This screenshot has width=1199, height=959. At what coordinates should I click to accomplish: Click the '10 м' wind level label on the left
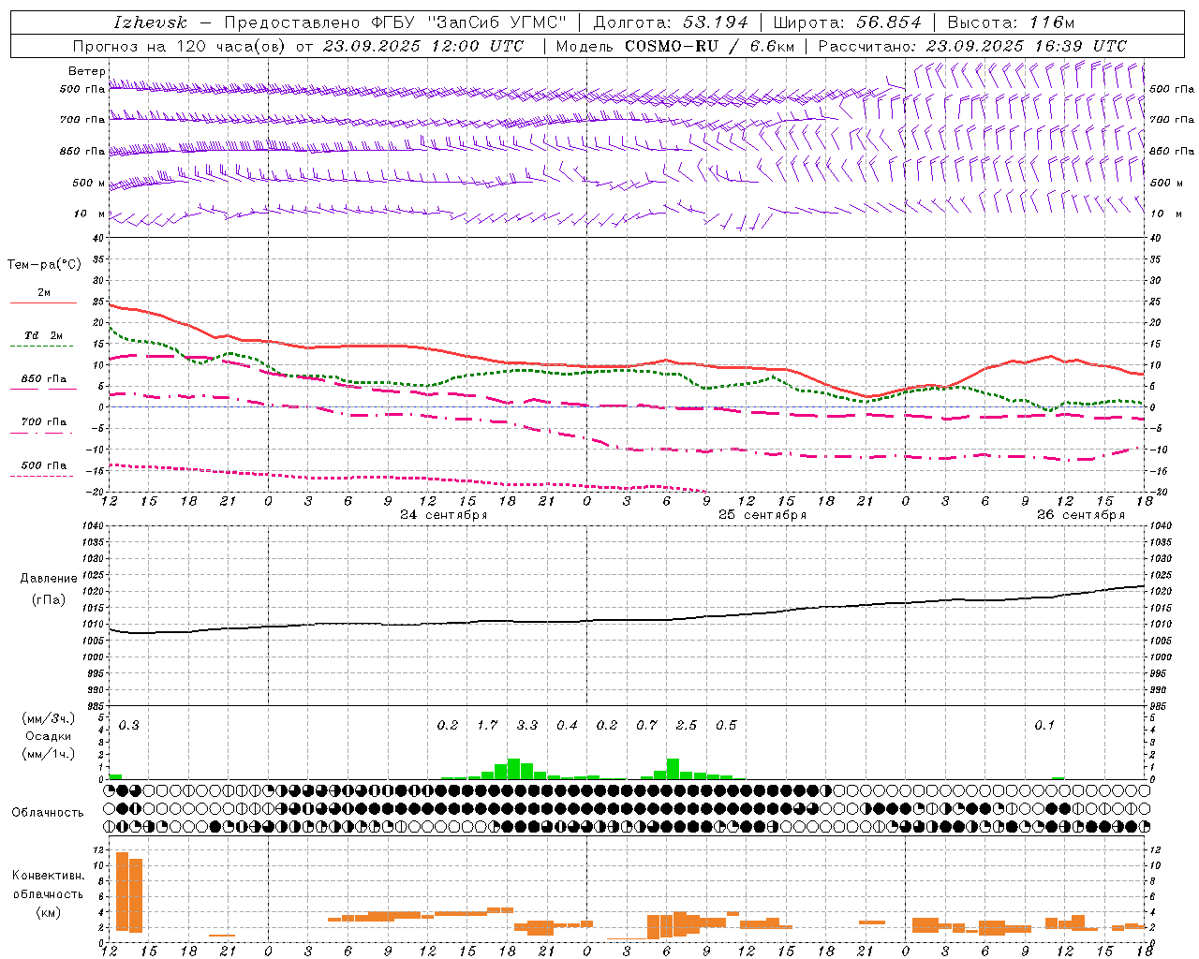[x=90, y=214]
